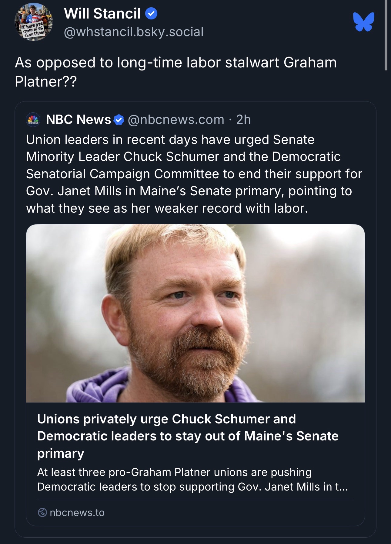Click the NBC News peacock avatar
The width and height of the screenshot is (391, 544).
[x=33, y=119]
